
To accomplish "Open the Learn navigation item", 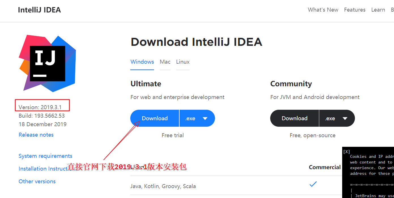I will pyautogui.click(x=378, y=10).
